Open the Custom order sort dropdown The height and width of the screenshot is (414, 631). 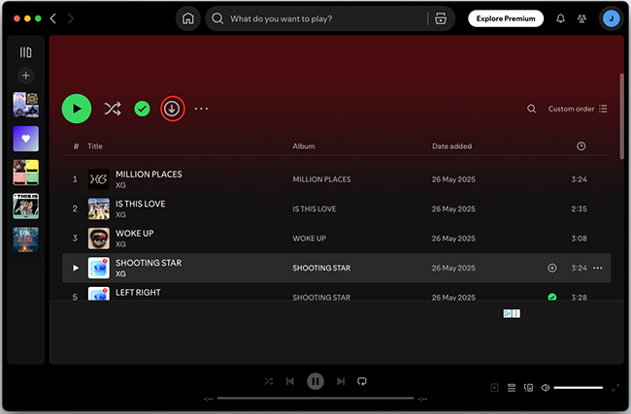click(x=577, y=109)
